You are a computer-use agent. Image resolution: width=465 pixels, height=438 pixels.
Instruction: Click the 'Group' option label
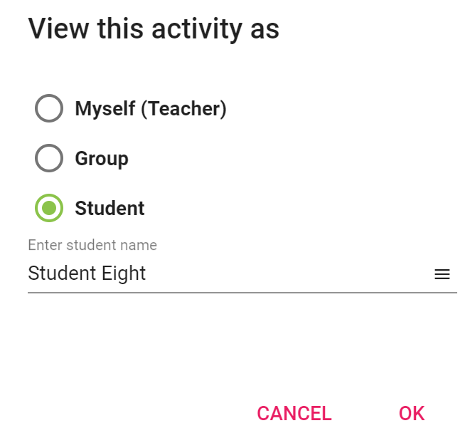click(102, 159)
